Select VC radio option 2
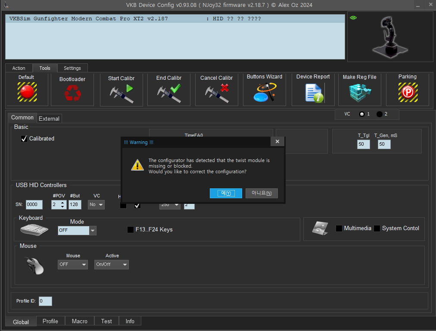This screenshot has height=331, width=436. tap(380, 114)
